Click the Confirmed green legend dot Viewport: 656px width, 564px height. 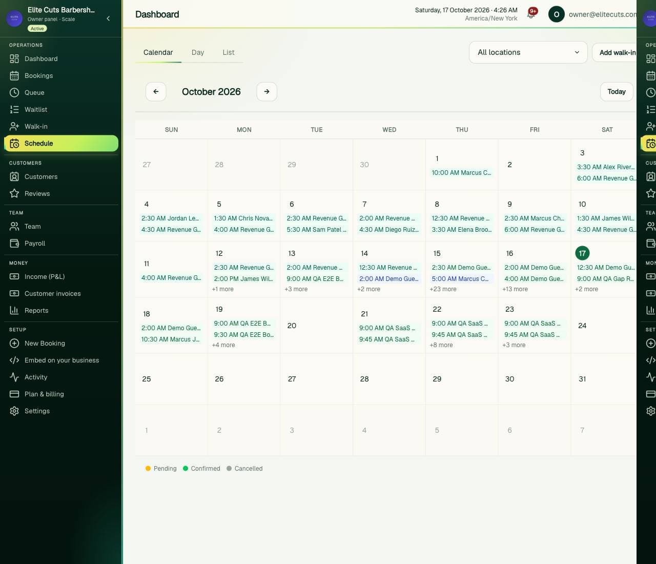coord(186,469)
